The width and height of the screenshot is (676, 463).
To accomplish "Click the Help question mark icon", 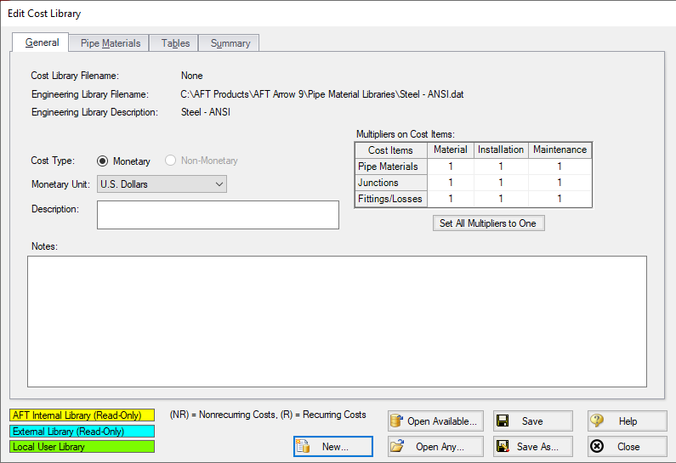I will click(597, 421).
